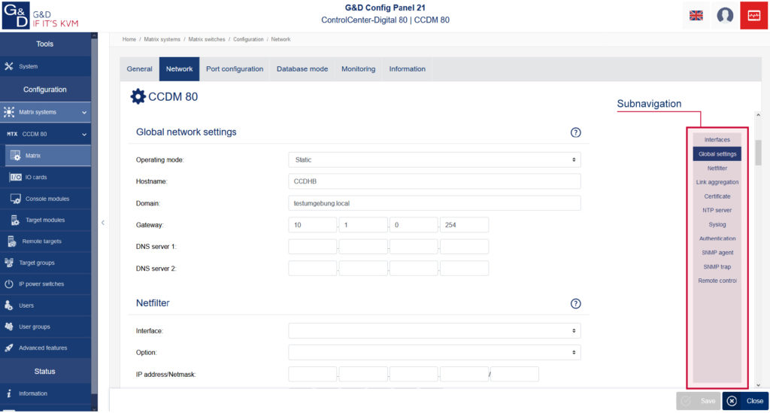The image size is (770, 413).
Task: Click the IP power switches power icon
Action: 9,284
